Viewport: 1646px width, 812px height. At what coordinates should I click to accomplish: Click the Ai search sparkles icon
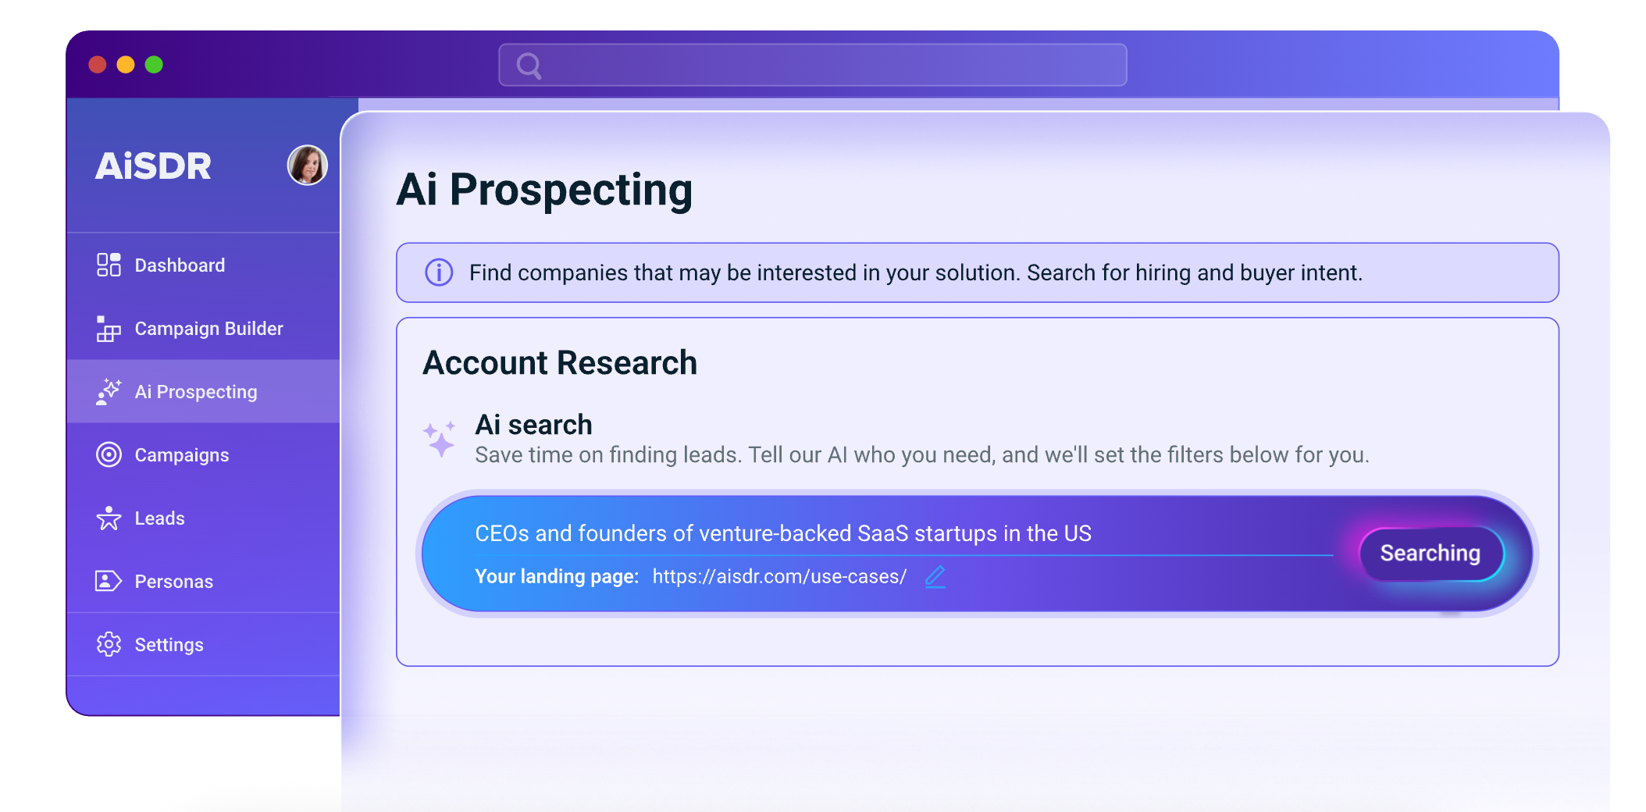440,439
